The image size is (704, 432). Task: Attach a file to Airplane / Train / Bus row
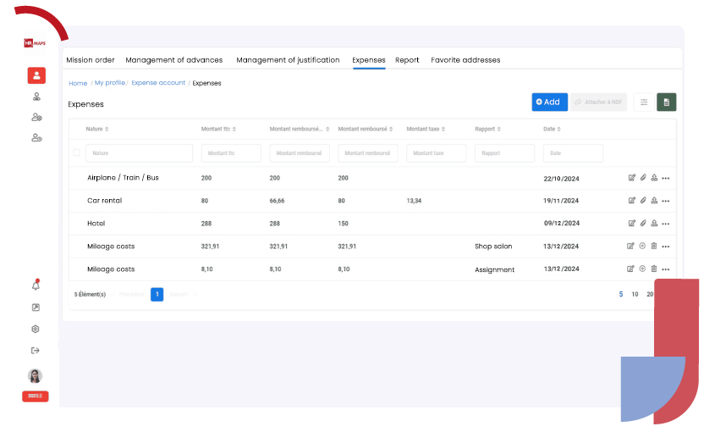643,178
